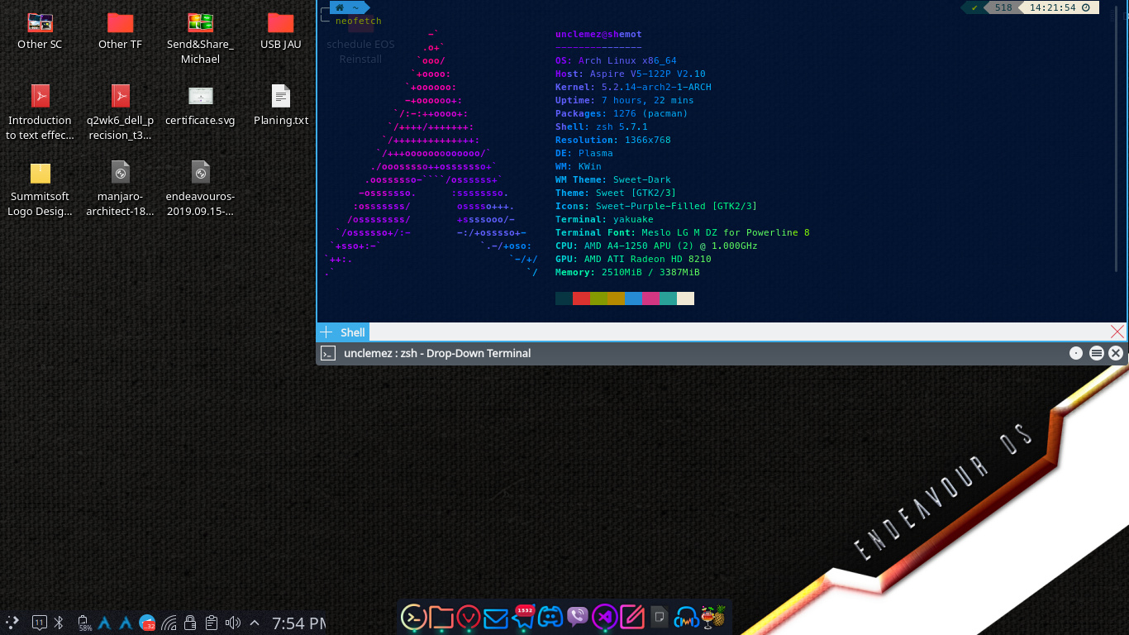Viewport: 1129px width, 635px height.
Task: Launch Viber from the dock
Action: tap(577, 617)
